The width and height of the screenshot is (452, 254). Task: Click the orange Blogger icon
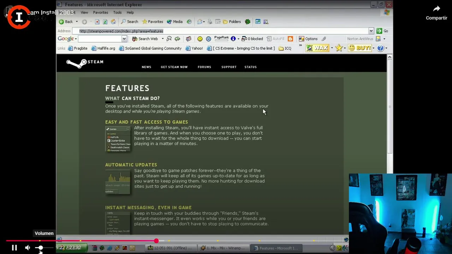pos(290,39)
